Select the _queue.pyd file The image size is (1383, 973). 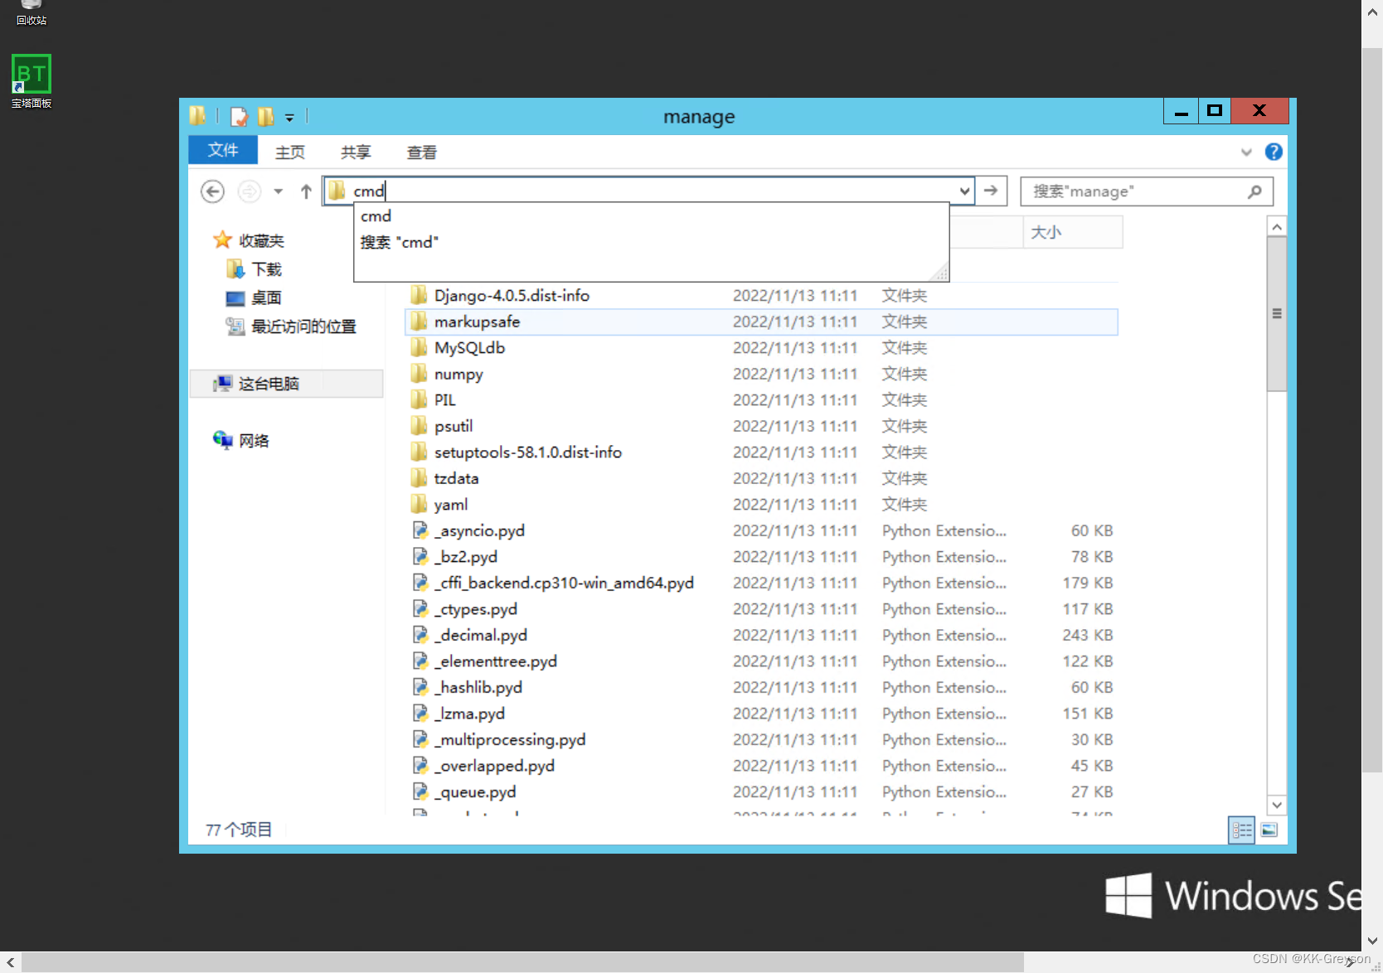(x=760, y=791)
